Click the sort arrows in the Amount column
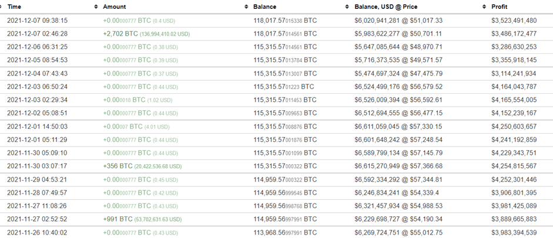This screenshot has width=553, height=238. (246, 6)
